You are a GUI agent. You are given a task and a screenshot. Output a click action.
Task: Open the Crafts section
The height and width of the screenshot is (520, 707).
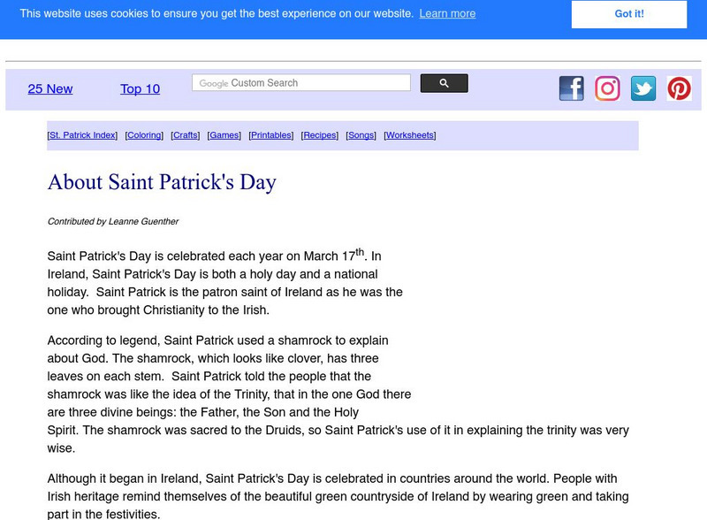[x=186, y=135]
